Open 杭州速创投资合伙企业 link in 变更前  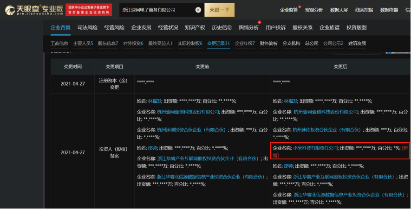[192, 130]
